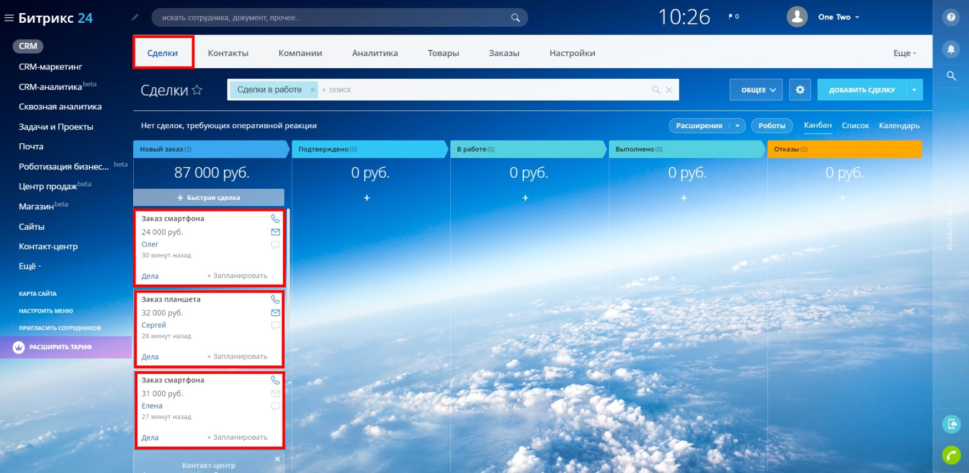Viewport: 969px width, 473px height.
Task: Click Запланировать on the Елена deal
Action: pos(238,437)
